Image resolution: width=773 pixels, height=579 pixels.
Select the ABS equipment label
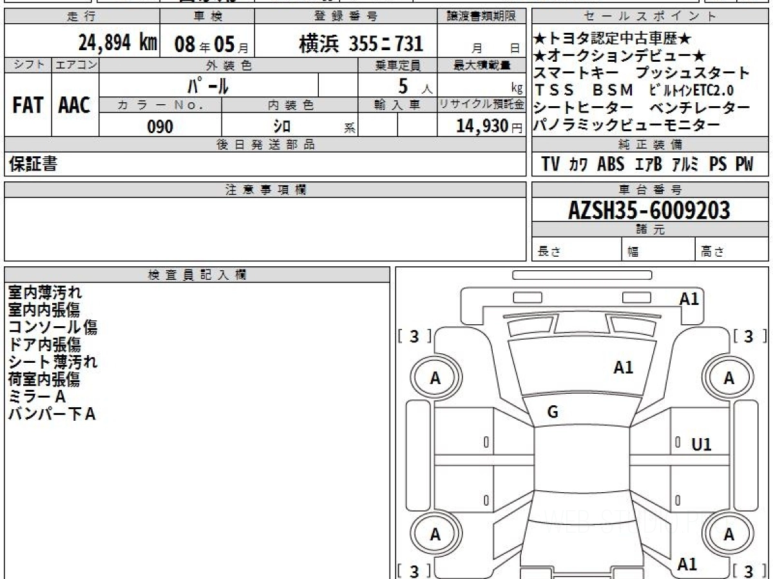611,165
